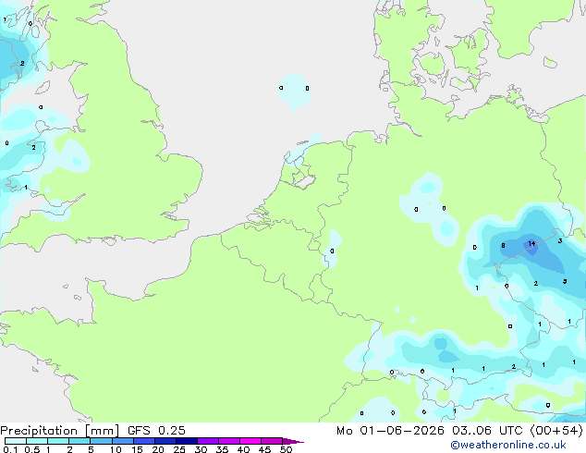The image size is (586, 453).
Task: Click the 20–25 mm dark blue swatch
Action: (x=165, y=441)
